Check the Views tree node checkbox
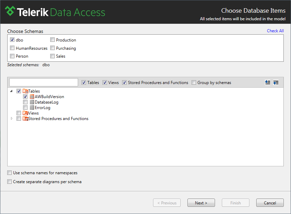The height and width of the screenshot is (214, 291). click(19, 113)
